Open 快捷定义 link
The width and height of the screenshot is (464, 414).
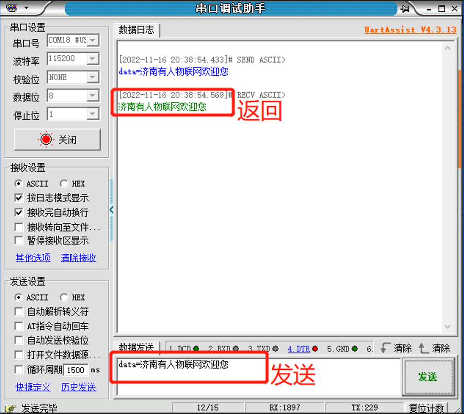click(33, 387)
